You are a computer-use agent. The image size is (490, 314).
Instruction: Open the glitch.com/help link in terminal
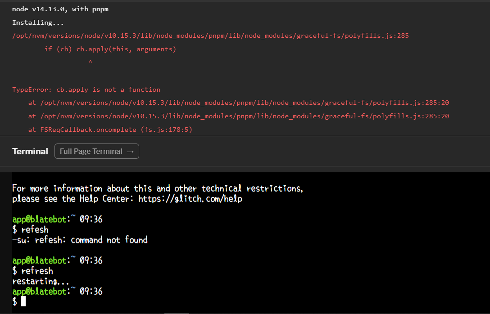click(x=190, y=199)
